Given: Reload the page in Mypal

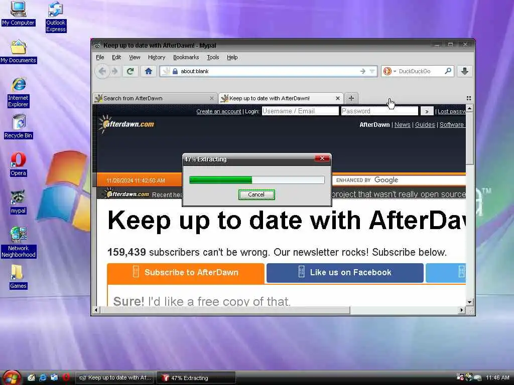Looking at the screenshot, I should [x=130, y=71].
